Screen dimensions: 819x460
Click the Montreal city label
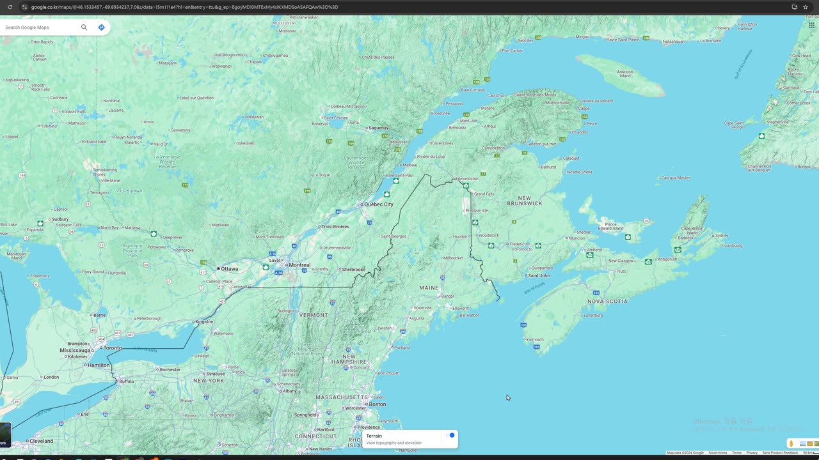(x=299, y=265)
